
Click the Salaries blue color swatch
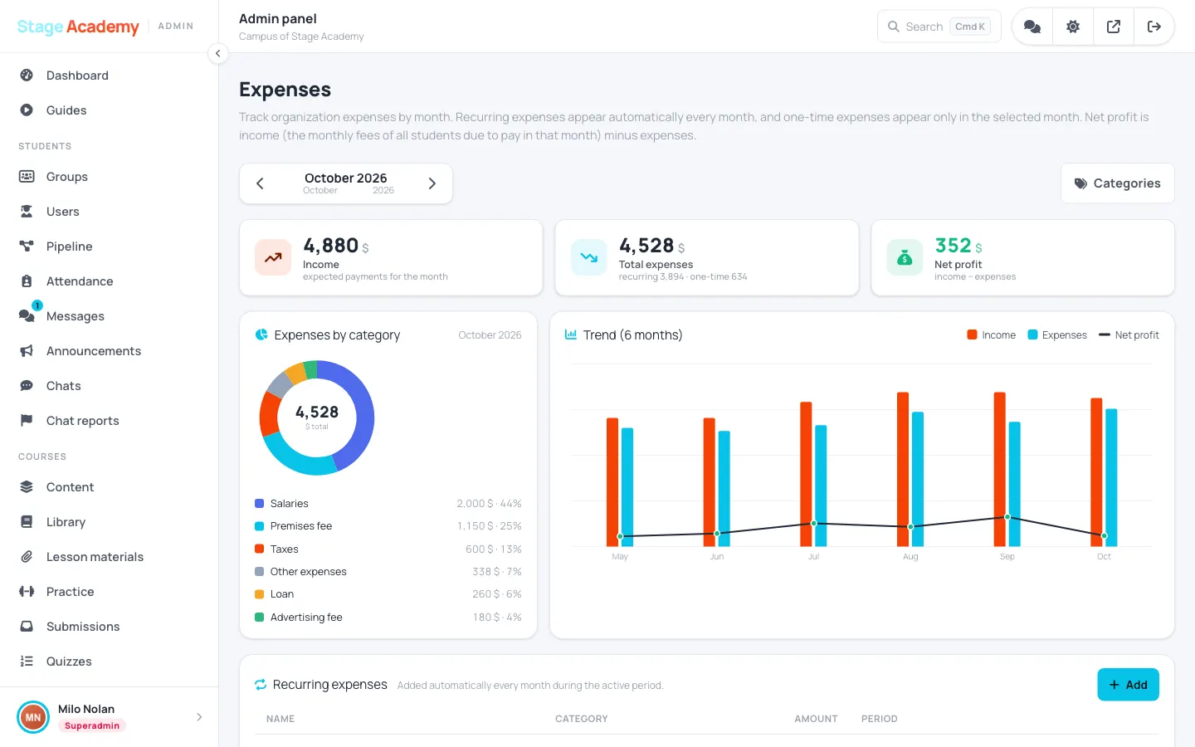point(259,504)
